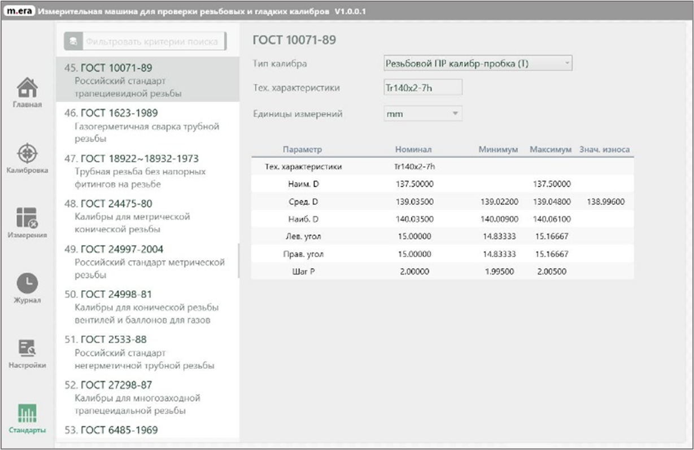Viewport: 694px width, 450px height.
Task: Click Tr140x2-7h in the table's first row
Action: click(x=414, y=167)
